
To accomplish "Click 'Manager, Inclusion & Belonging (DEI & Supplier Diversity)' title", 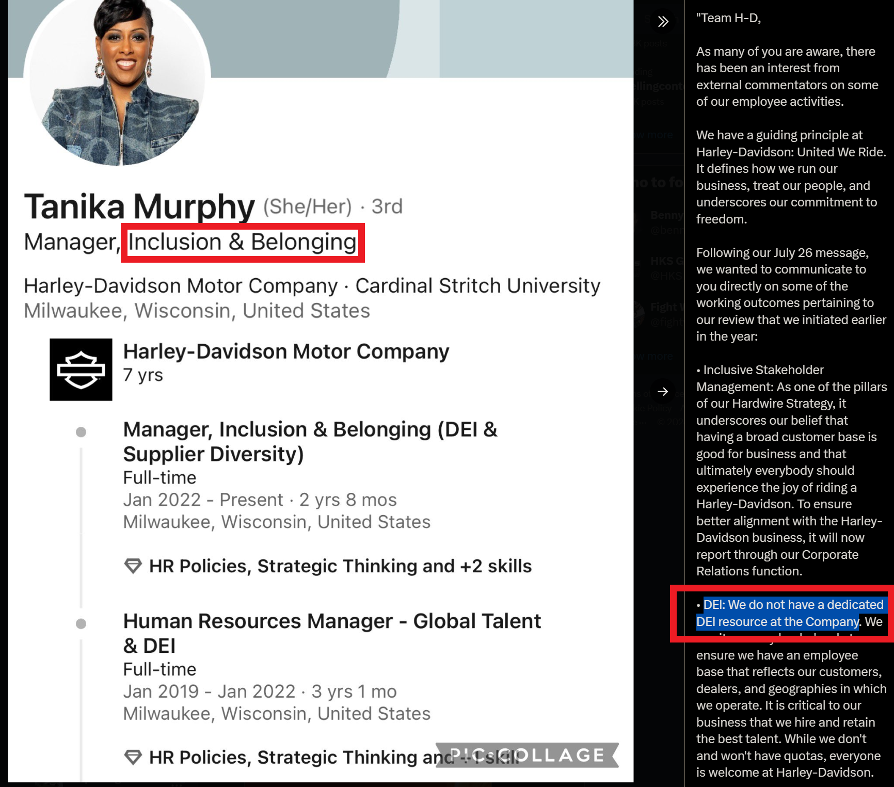I will tap(310, 442).
